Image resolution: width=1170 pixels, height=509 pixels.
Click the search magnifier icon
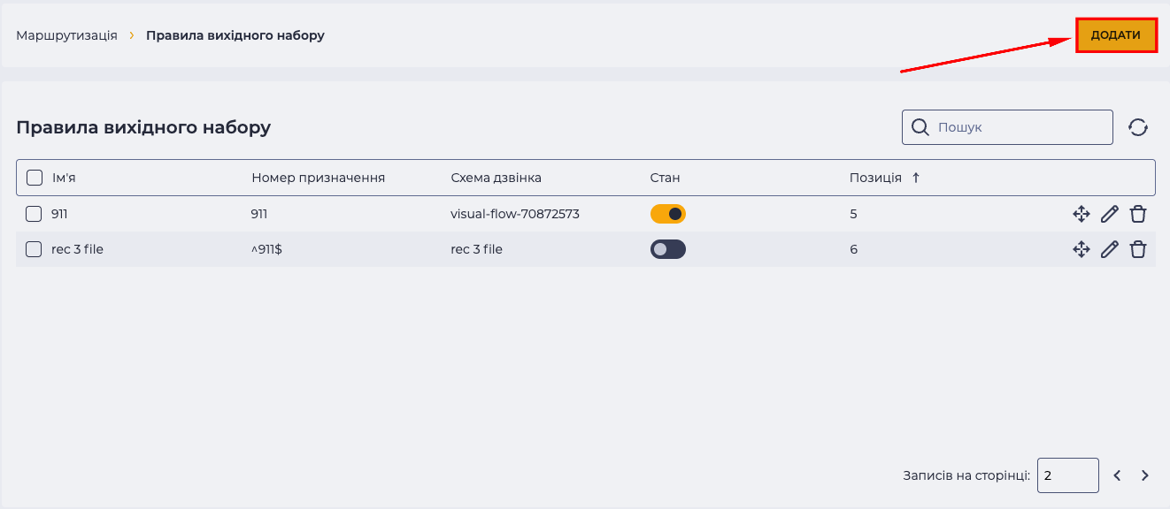920,127
